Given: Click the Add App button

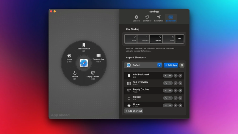Looking at the screenshot, I should tap(171, 65).
